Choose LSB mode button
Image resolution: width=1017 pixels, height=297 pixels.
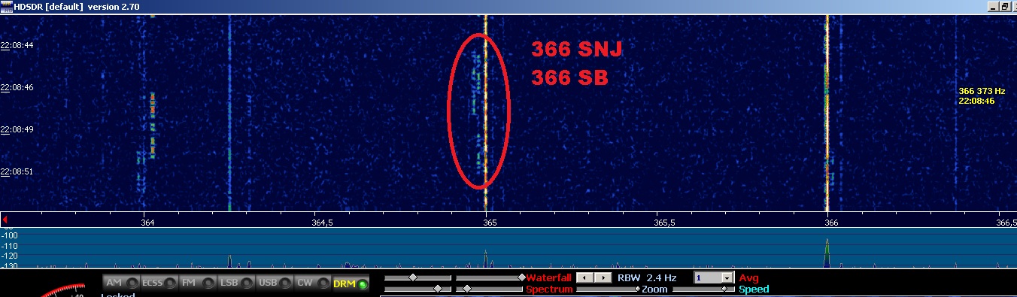tap(236, 283)
